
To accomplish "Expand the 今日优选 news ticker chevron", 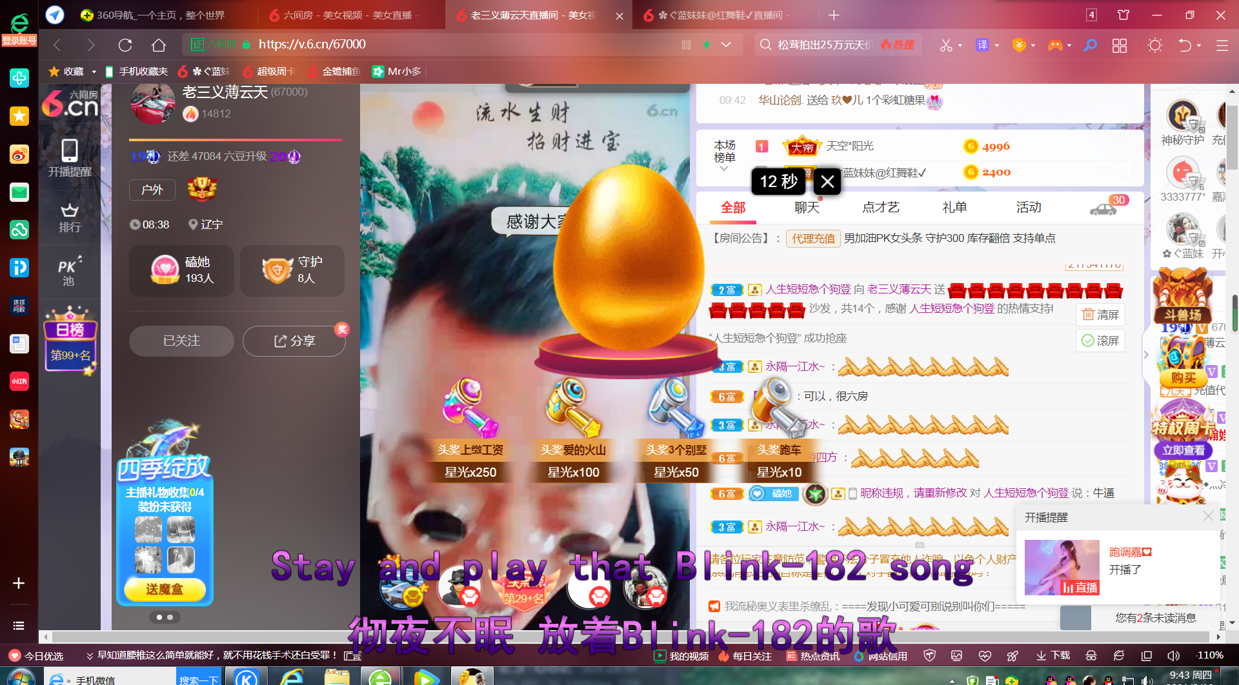I will click(x=89, y=656).
